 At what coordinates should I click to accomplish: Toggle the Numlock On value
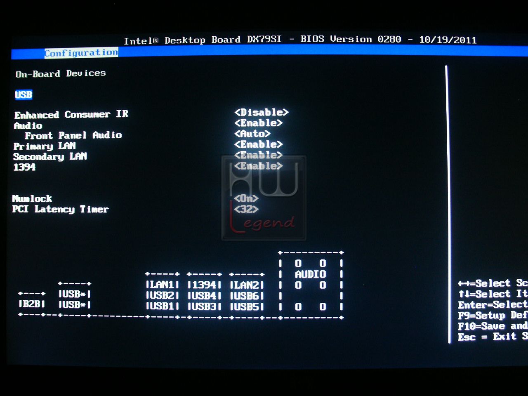click(x=246, y=198)
